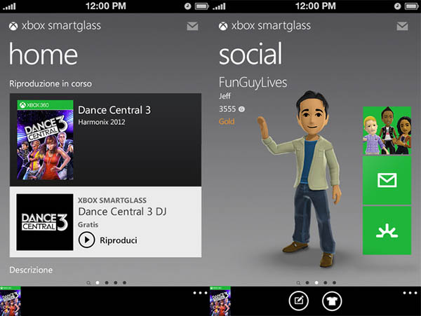Tap signal bars in left status bar

click(9, 6)
